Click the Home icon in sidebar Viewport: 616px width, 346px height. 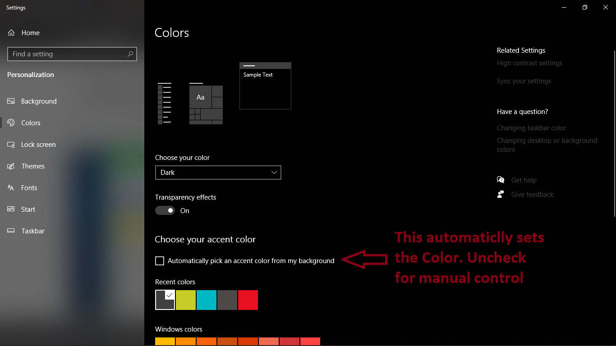click(11, 33)
